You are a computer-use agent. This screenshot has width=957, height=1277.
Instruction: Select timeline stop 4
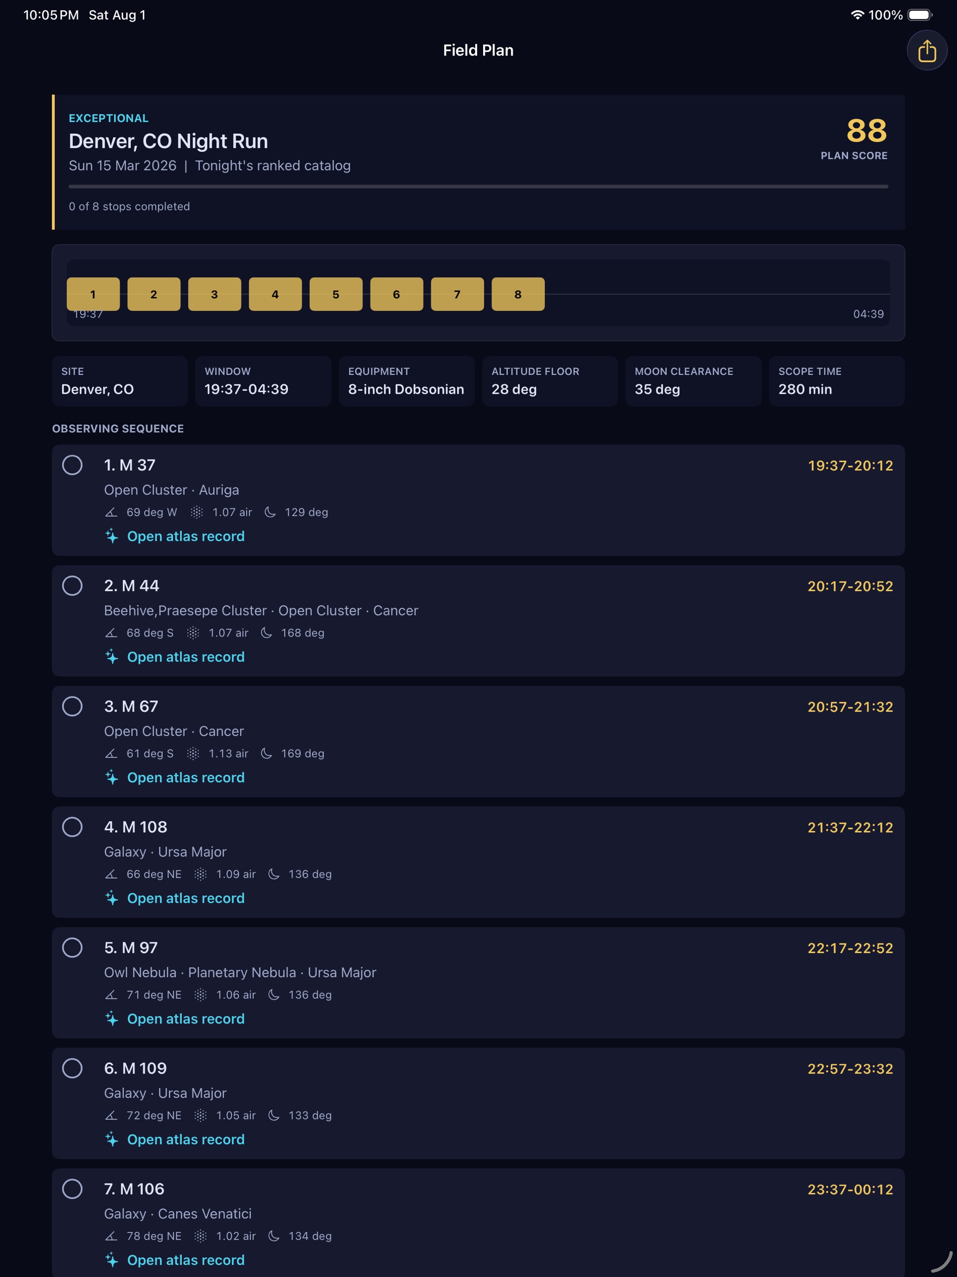275,295
